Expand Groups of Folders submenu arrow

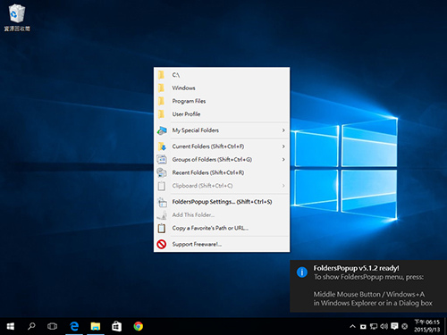tap(283, 159)
